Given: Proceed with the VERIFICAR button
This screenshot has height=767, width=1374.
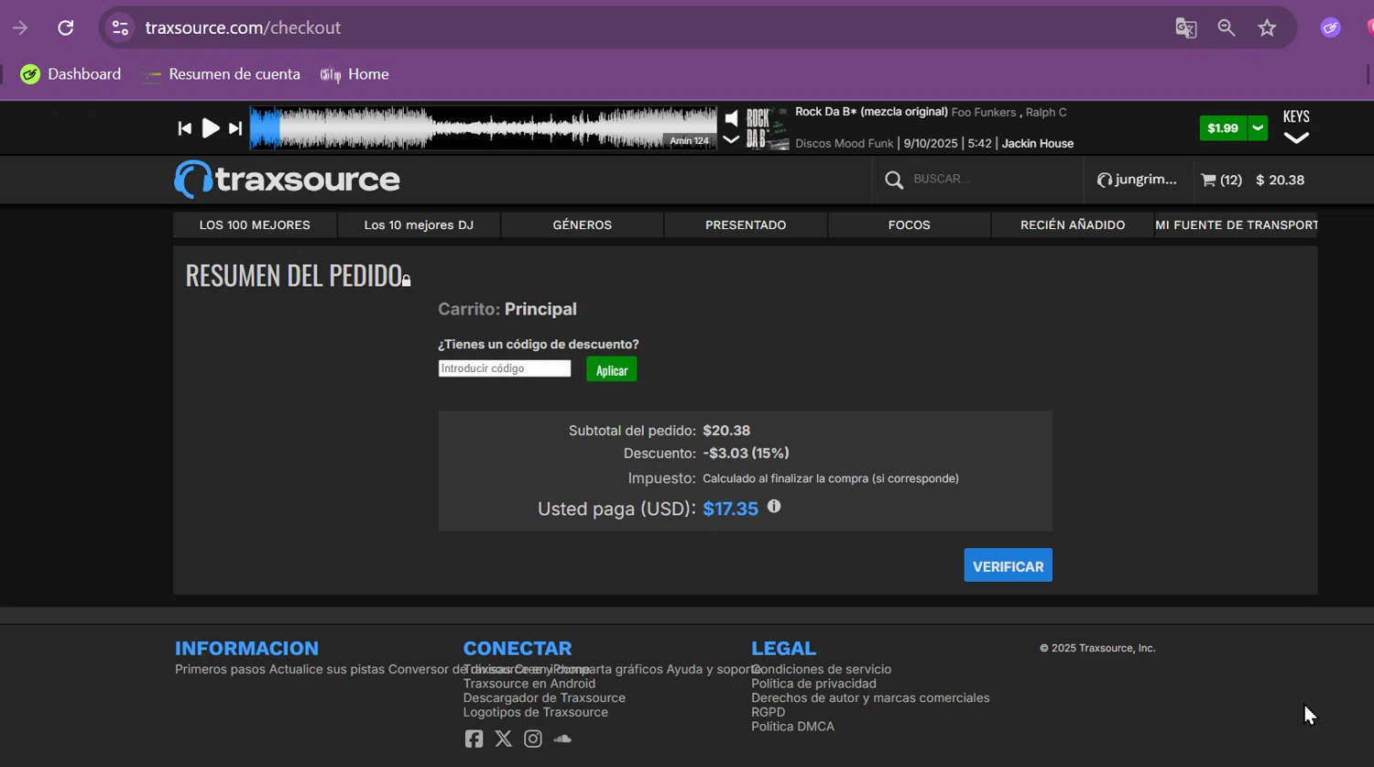Looking at the screenshot, I should pyautogui.click(x=1008, y=565).
